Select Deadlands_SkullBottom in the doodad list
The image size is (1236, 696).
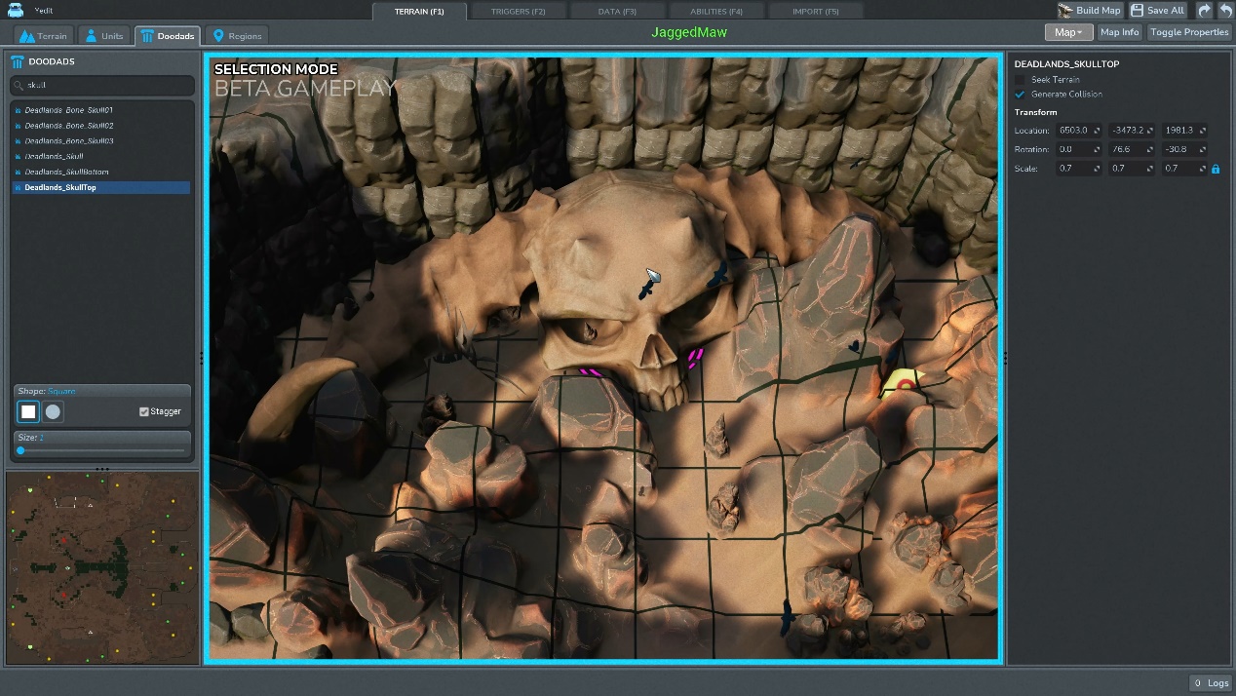coord(66,172)
